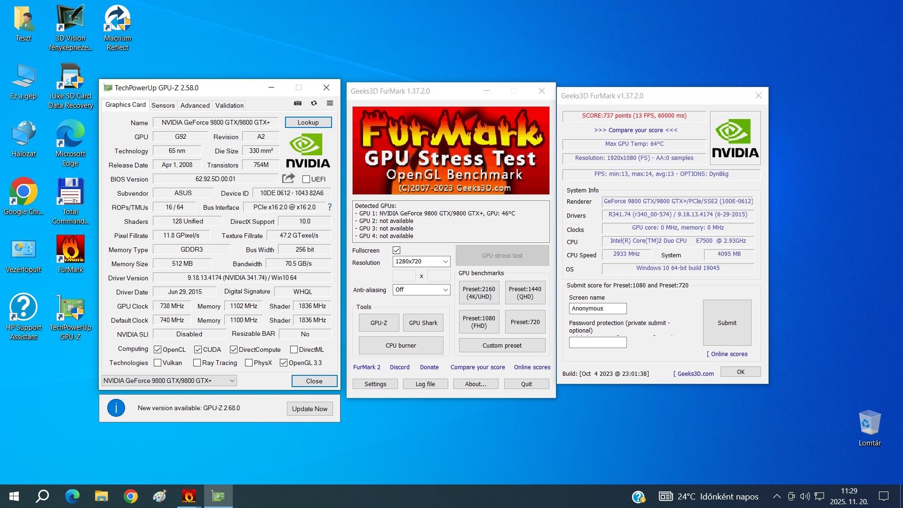Click the GPU-Z taskbar icon
903x508 pixels.
coord(218,496)
